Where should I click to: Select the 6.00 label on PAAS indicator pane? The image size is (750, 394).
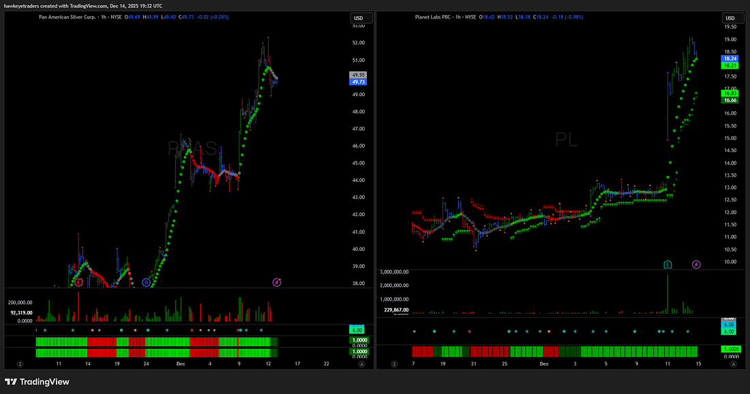[357, 330]
